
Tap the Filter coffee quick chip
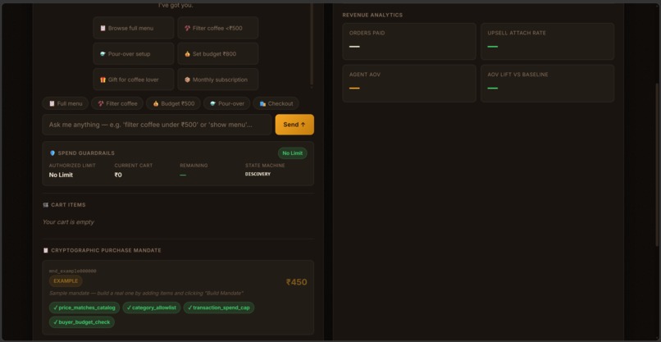pos(117,103)
